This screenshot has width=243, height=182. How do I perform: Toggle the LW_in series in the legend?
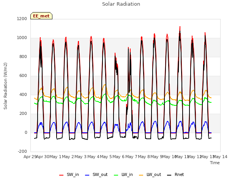(x=123, y=175)
